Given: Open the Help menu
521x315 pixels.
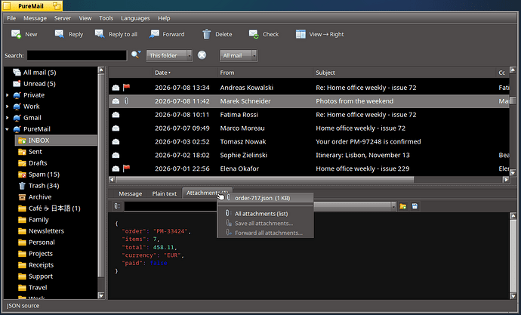Looking at the screenshot, I should click(x=164, y=18).
